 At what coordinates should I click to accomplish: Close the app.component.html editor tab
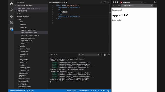(x=67, y=2)
